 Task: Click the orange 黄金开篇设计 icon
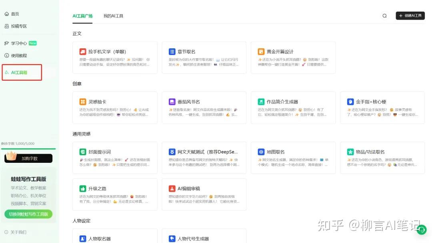click(x=261, y=52)
